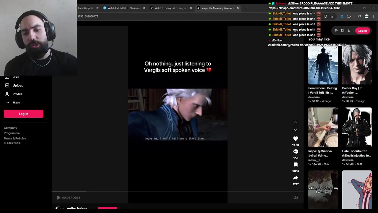This screenshot has height=213, width=378.
Task: Open the Poster Boy video thumbnail
Action: coord(357,64)
